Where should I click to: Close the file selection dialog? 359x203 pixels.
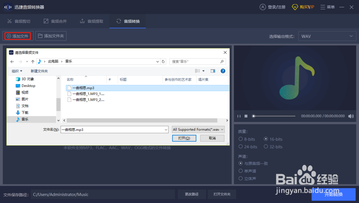click(225, 52)
